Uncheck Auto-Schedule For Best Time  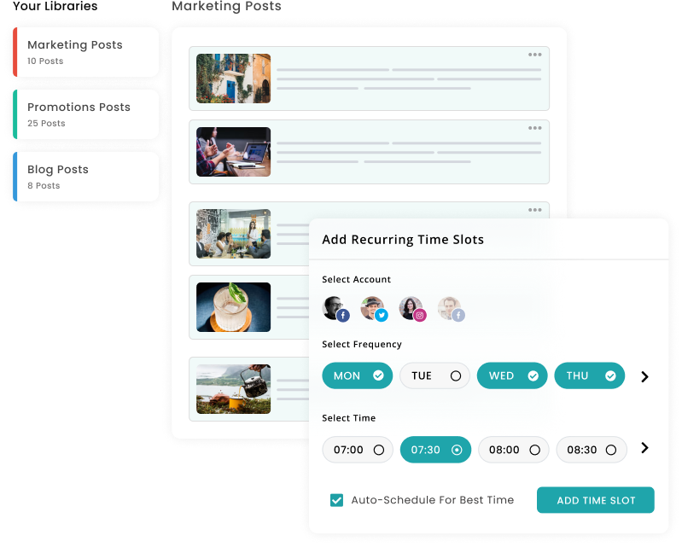[336, 500]
